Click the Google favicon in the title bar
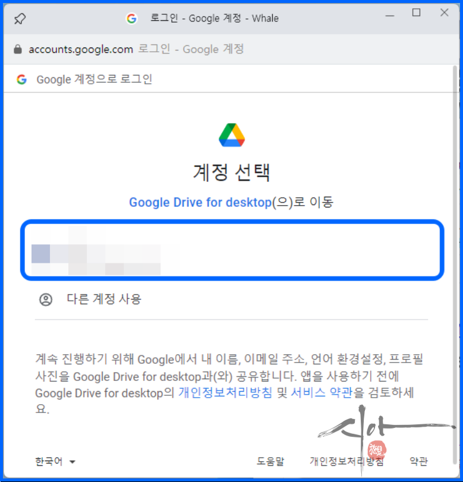463x482 pixels. click(131, 19)
